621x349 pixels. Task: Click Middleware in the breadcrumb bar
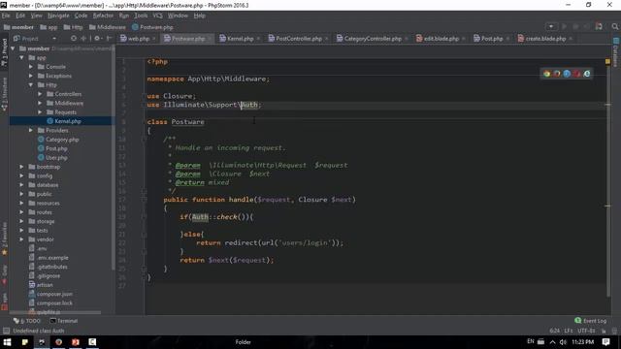point(108,27)
